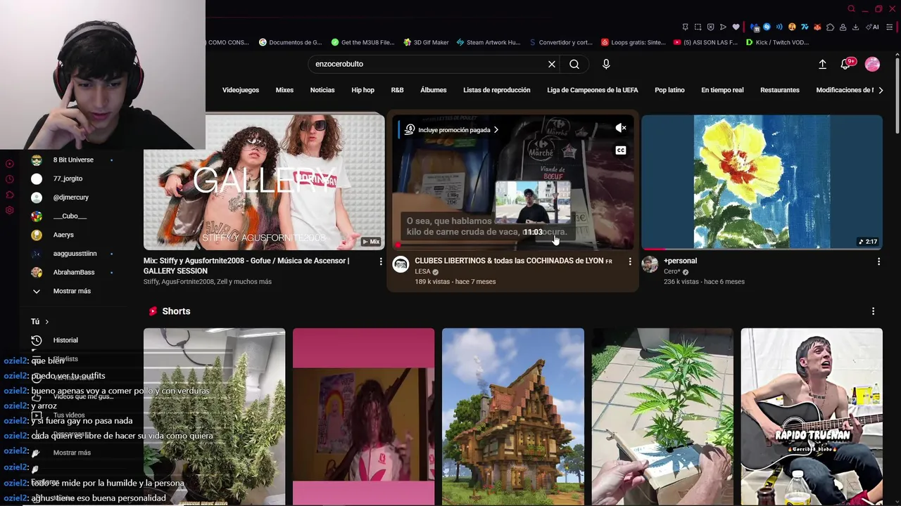Open options menu for CLUBES LIBERTINOS video
The image size is (901, 506).
[630, 261]
